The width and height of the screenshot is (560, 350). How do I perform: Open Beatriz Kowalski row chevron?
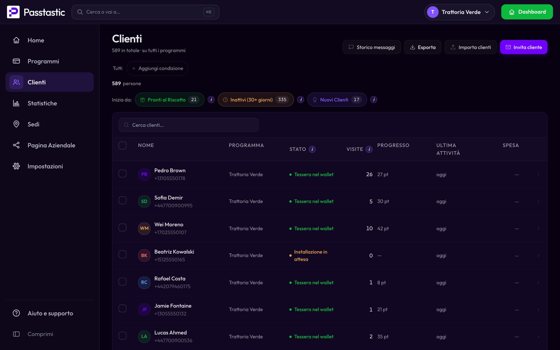pyautogui.click(x=538, y=255)
